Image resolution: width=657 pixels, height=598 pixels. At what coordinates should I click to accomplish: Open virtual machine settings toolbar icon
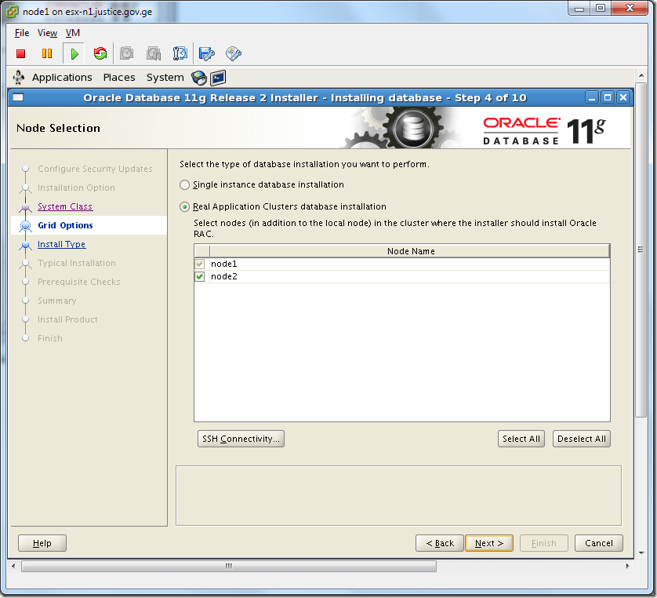(x=205, y=53)
